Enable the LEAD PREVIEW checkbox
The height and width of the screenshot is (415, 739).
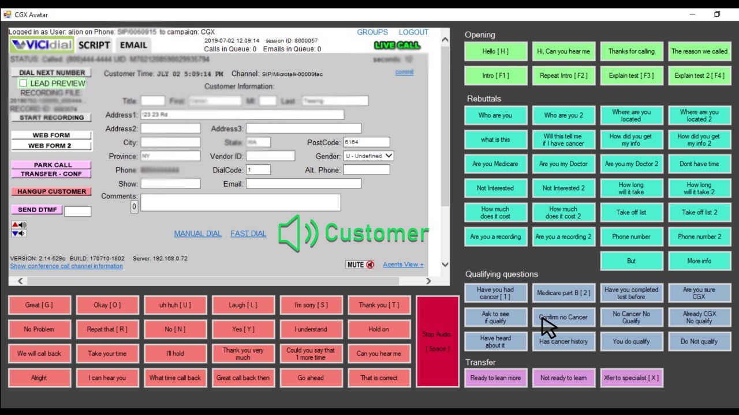point(23,84)
